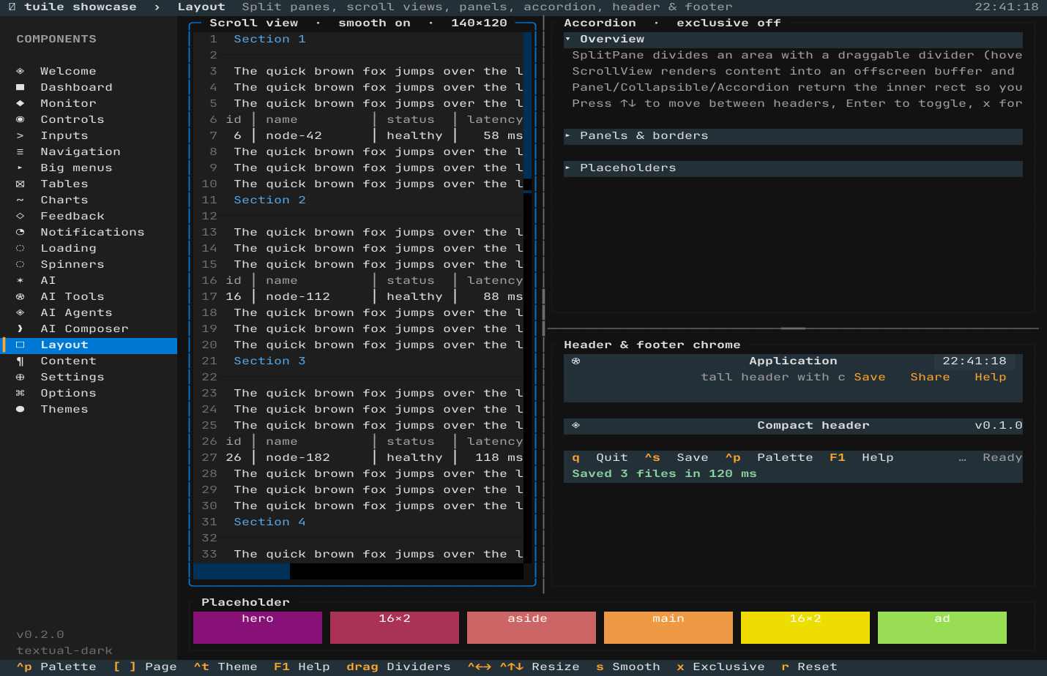Click the Monitor diamond icon

tap(21, 103)
